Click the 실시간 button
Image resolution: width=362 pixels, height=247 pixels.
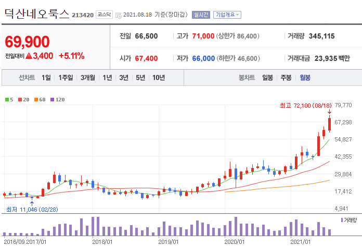pos(201,15)
